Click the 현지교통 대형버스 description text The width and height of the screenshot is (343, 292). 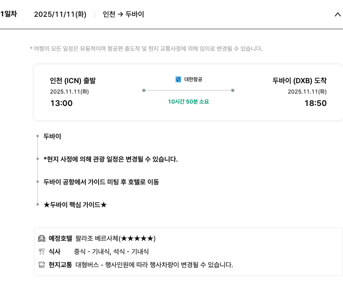154,265
